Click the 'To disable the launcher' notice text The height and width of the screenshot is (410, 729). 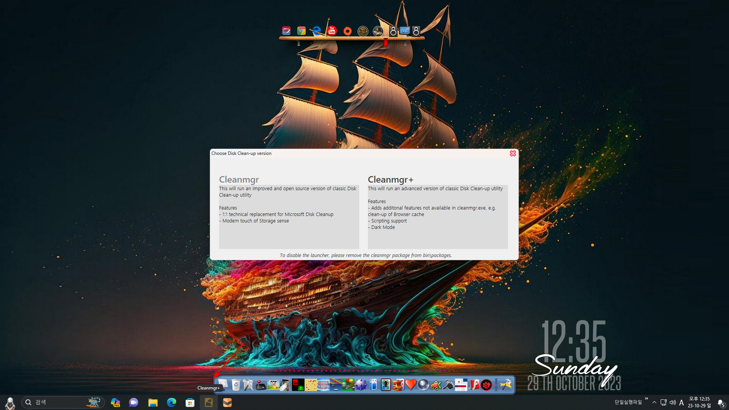coord(366,255)
